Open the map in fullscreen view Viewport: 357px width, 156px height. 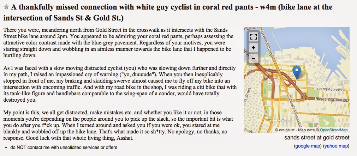click(254, 37)
